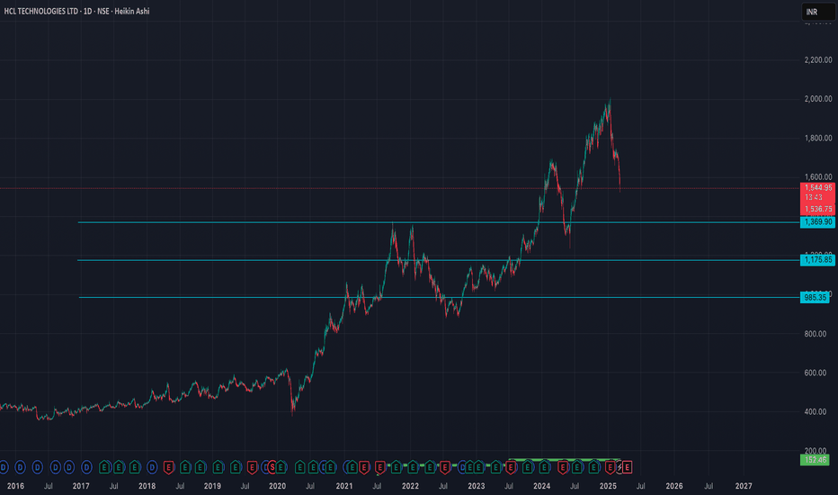838x495 pixels.
Task: Click the blue D dividend marker above 2018
Action: click(152, 467)
